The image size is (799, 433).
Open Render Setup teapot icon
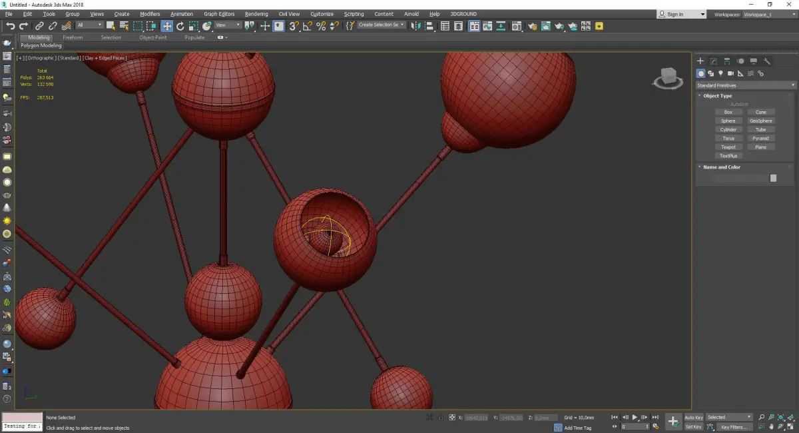pyautogui.click(x=533, y=26)
